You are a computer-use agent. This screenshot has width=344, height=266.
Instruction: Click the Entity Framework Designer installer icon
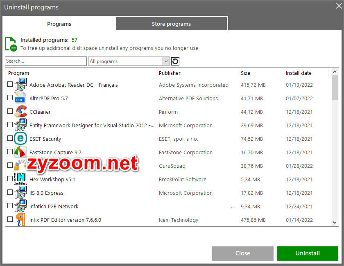coord(20,125)
